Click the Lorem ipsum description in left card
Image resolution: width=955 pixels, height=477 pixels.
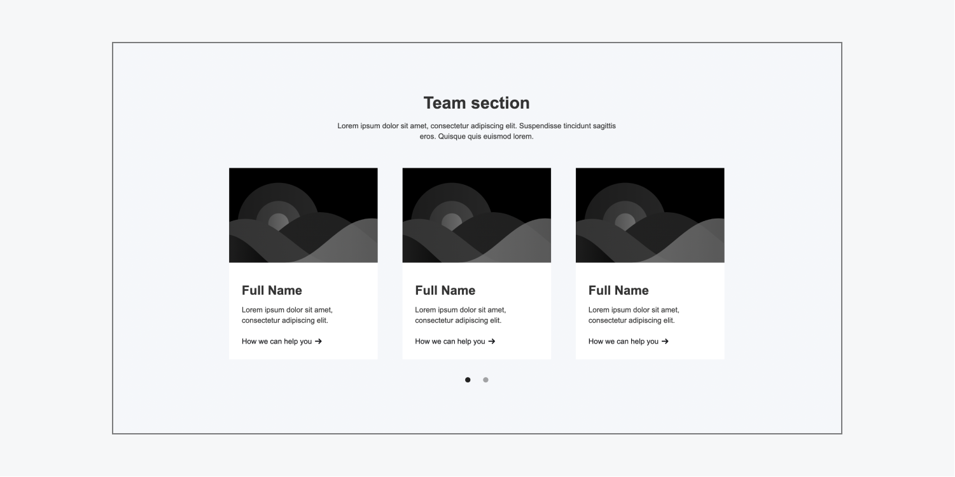click(287, 315)
